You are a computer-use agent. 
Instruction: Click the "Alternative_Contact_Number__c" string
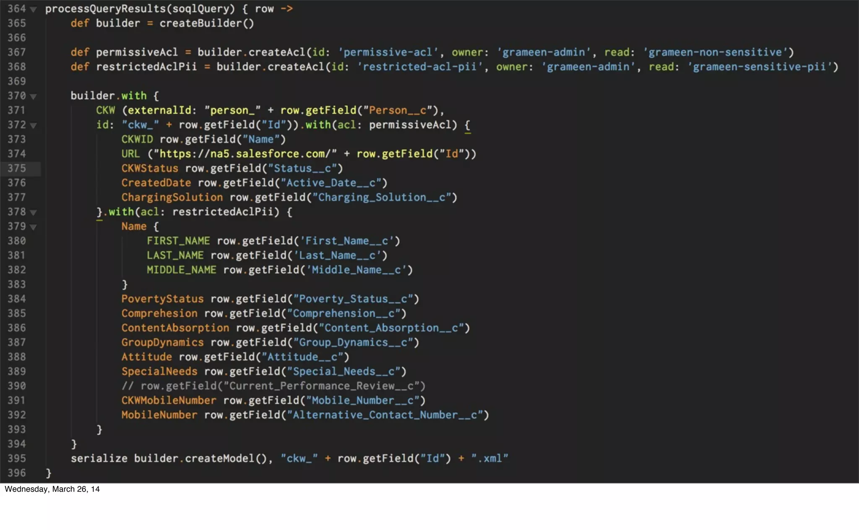385,415
